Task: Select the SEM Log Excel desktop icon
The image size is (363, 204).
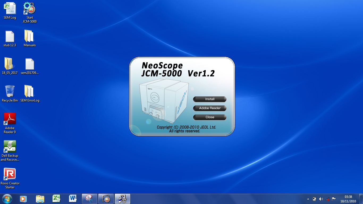Action: click(10, 11)
